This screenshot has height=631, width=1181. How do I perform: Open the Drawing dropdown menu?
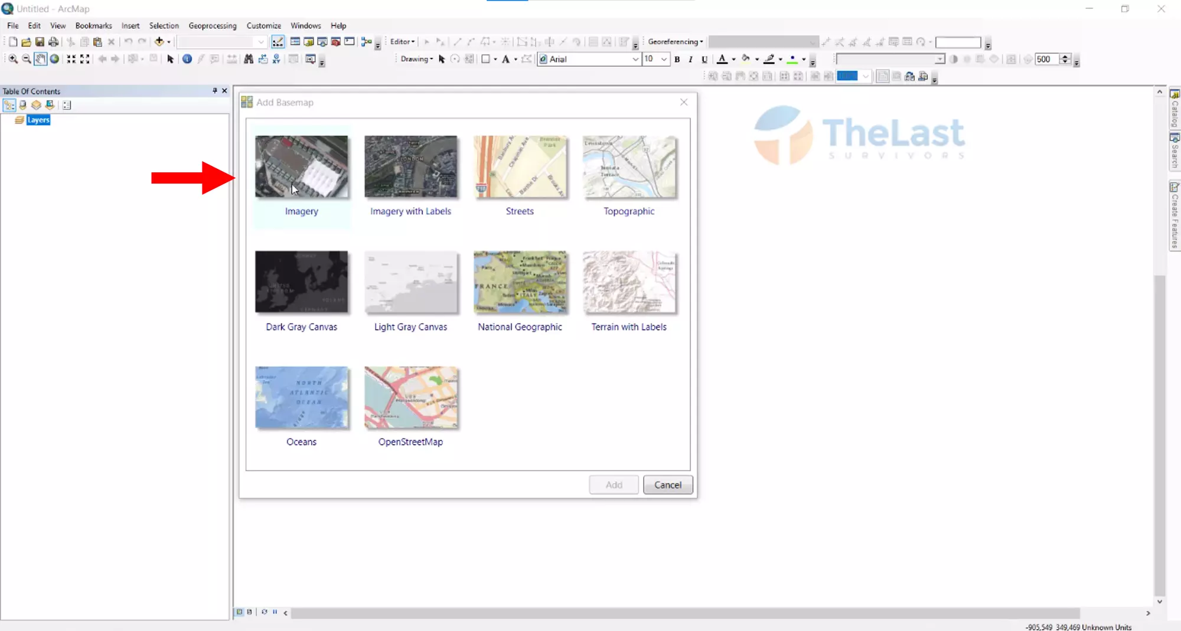[416, 59]
